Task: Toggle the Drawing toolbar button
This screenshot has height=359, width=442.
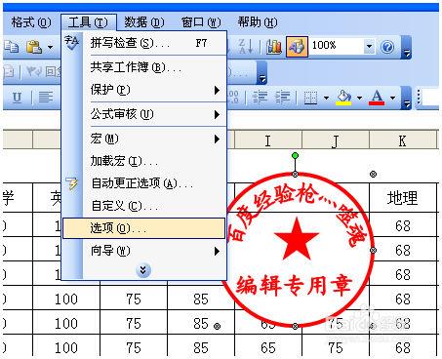Action: 297,47
